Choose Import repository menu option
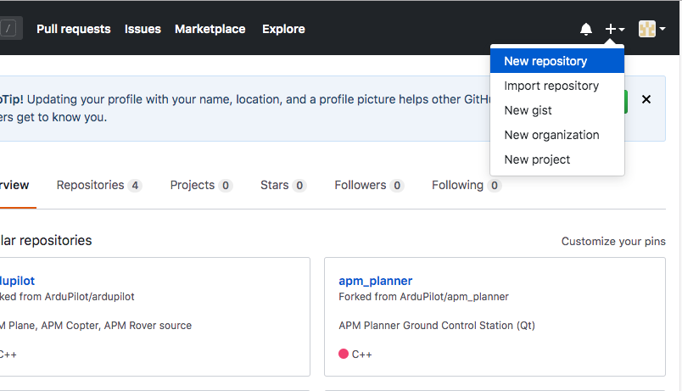 click(551, 86)
